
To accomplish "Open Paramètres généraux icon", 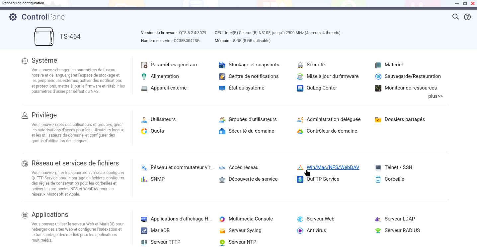I will tap(144, 65).
